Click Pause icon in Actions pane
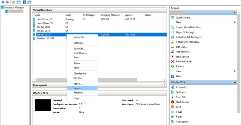The height and width of the screenshot is (125, 241). click(x=172, y=112)
